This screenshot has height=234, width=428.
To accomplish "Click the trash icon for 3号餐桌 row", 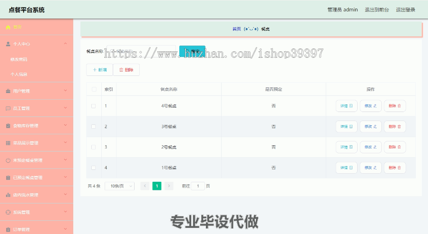I will 399,126.
